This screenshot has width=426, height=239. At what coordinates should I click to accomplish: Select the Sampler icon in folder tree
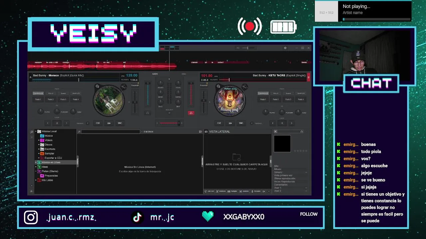point(42,153)
